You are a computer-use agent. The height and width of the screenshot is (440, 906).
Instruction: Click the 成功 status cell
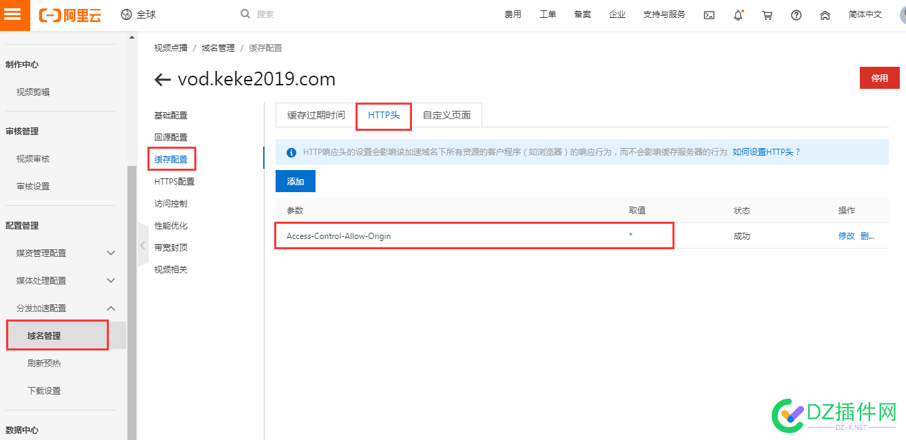tap(742, 236)
